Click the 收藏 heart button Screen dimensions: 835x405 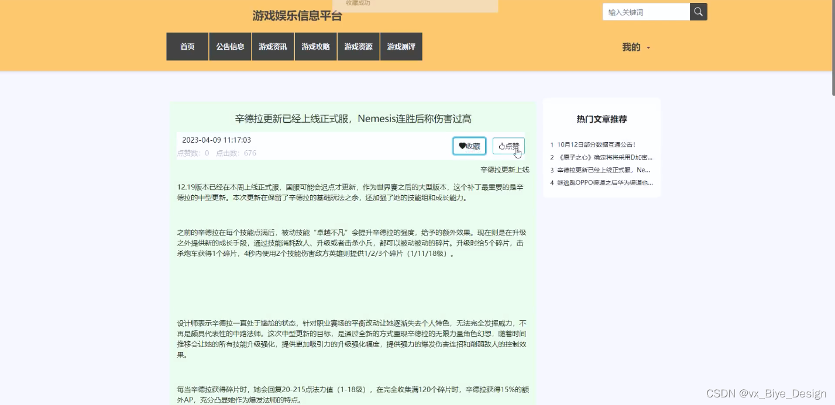point(469,146)
